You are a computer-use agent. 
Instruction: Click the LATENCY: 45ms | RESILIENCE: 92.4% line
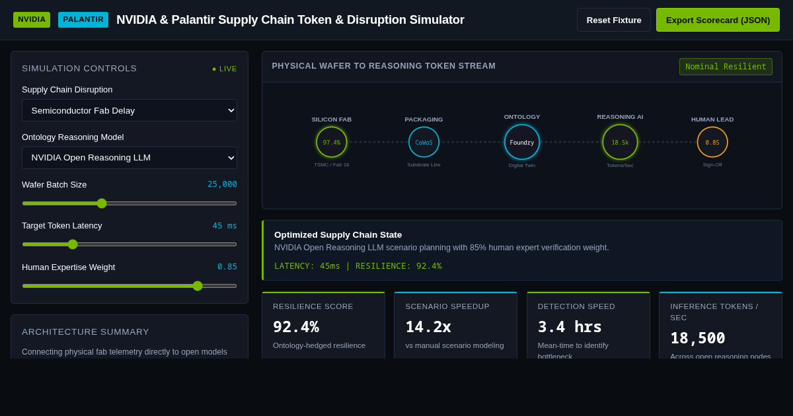[x=358, y=265]
